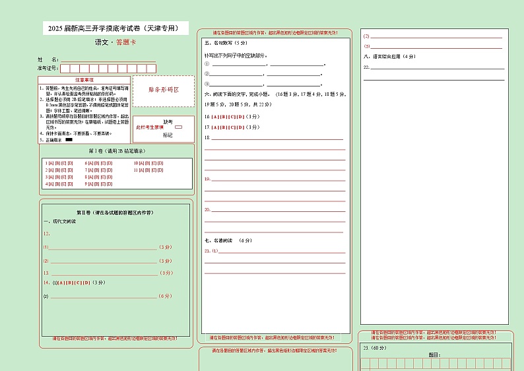Click the 七、名著阅读 heading

pyautogui.click(x=228, y=241)
